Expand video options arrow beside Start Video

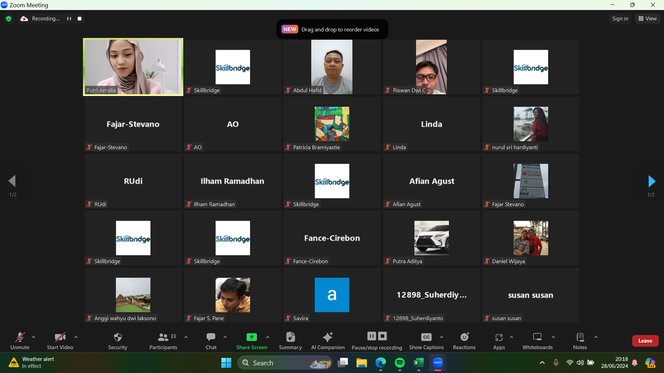point(76,337)
